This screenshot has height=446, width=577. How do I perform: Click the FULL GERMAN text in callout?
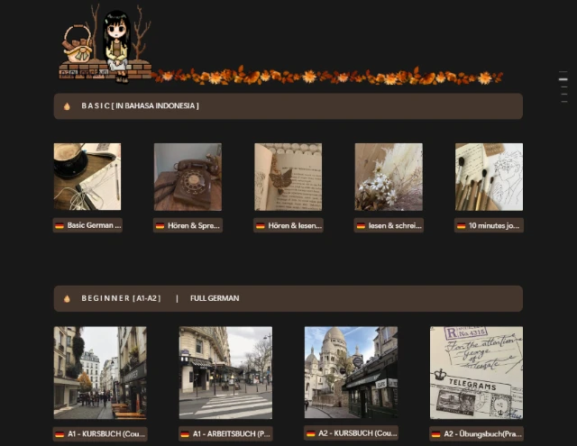[x=215, y=298]
